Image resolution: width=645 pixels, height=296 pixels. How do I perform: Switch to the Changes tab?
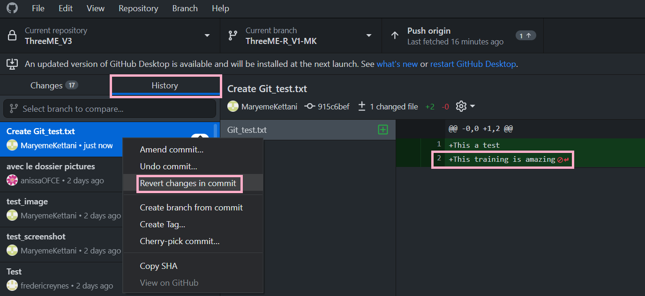[x=55, y=86]
